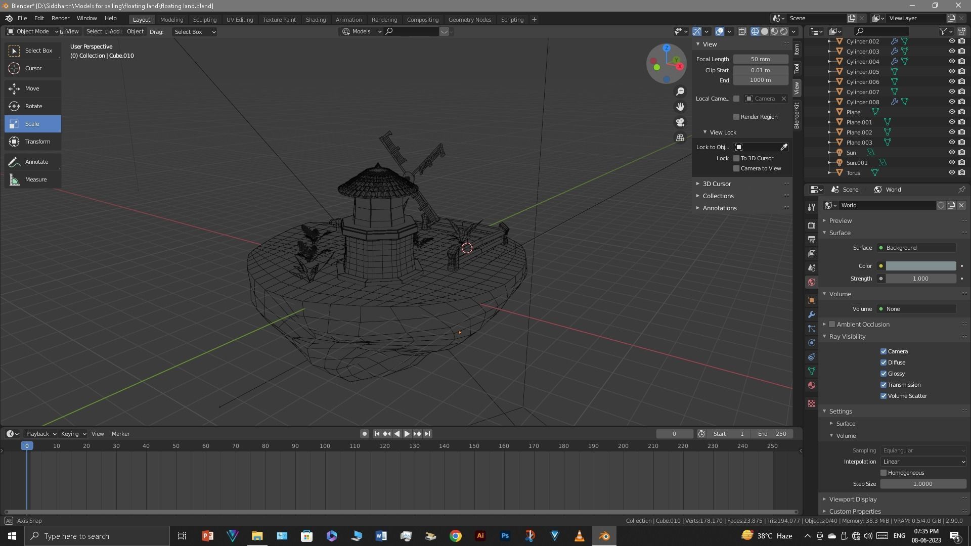This screenshot has width=971, height=546.
Task: Select rendered viewport shading mode
Action: (784, 31)
